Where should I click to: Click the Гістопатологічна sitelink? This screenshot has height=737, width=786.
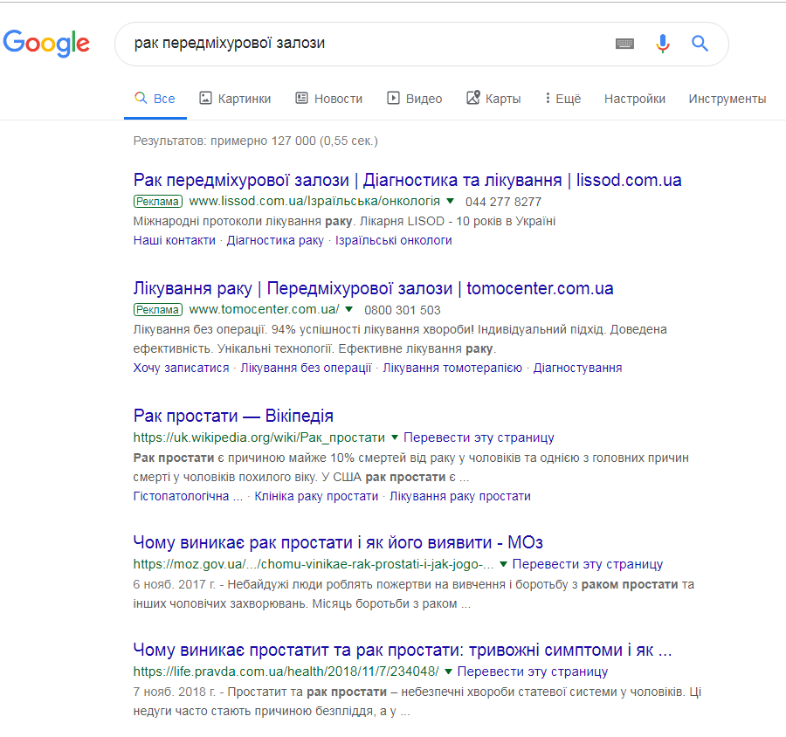click(x=188, y=496)
